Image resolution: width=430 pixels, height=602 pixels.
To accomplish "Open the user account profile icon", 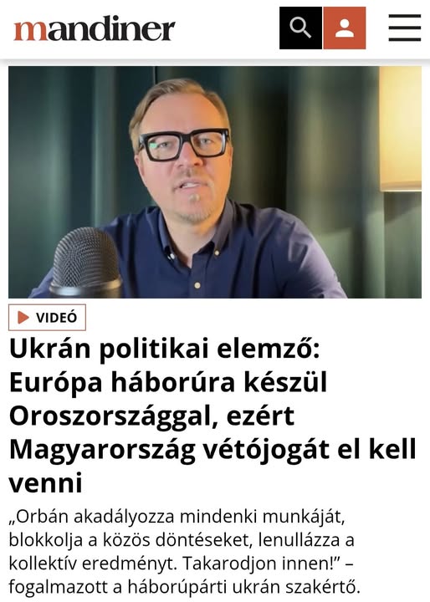I will (345, 28).
